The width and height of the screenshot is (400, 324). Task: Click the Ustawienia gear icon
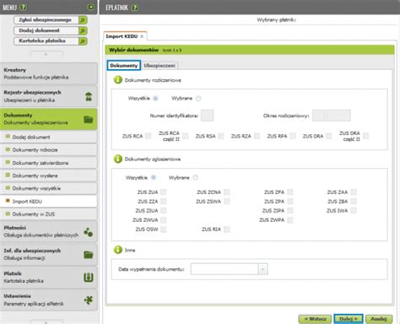(x=89, y=300)
